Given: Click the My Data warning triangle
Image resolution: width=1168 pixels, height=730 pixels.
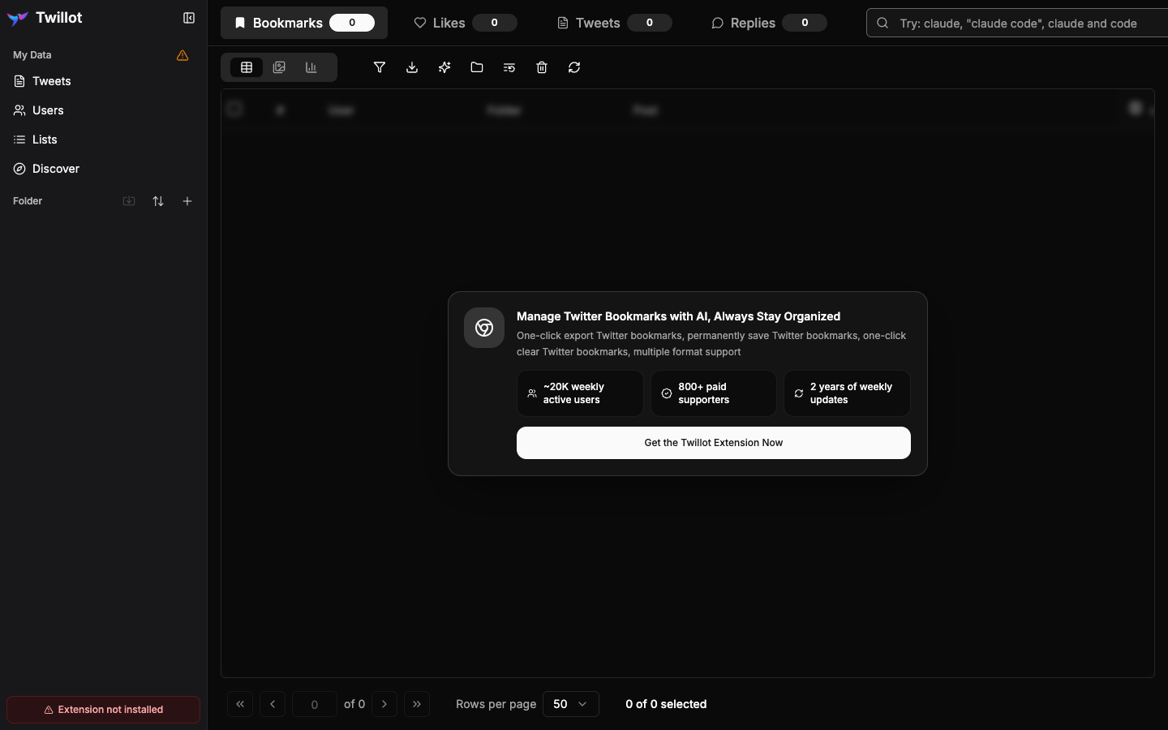Looking at the screenshot, I should click(x=182, y=55).
